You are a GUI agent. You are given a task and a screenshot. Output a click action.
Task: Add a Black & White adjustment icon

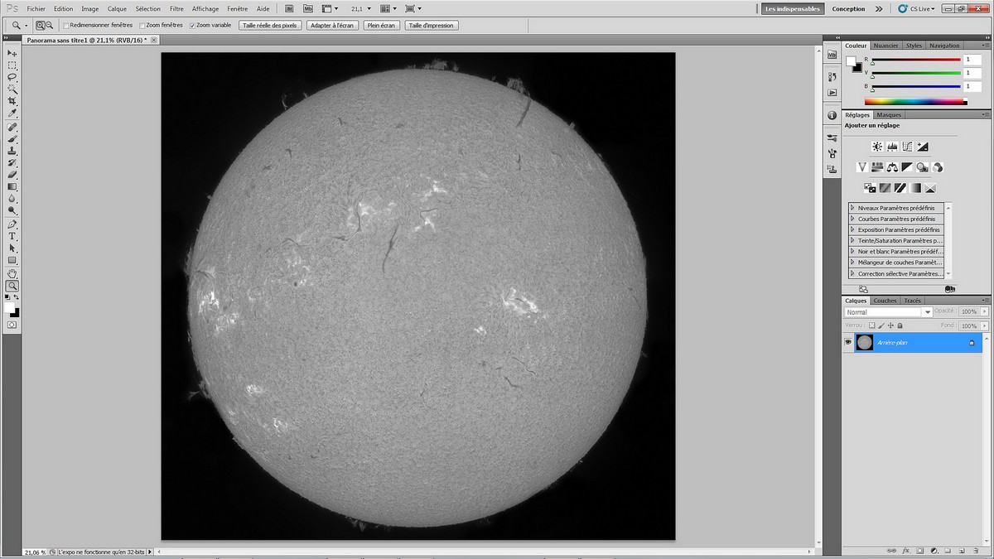[x=907, y=167]
